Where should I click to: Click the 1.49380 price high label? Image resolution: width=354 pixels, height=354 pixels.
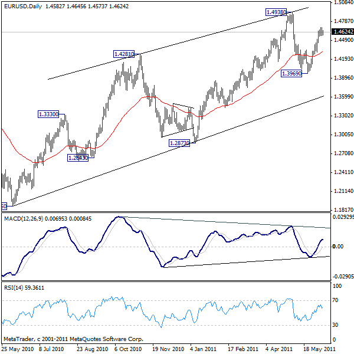click(x=276, y=12)
